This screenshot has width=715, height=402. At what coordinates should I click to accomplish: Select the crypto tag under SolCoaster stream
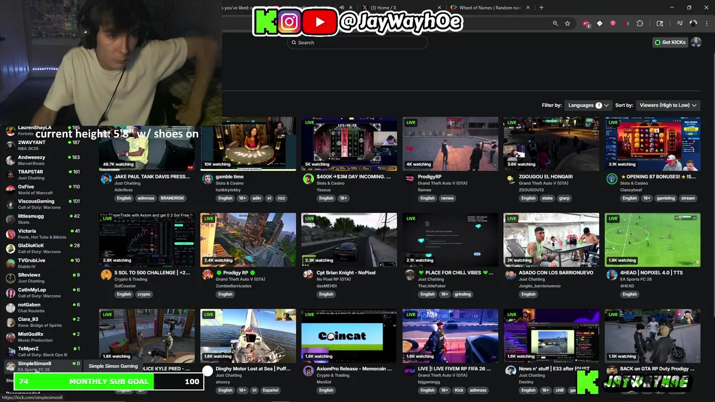coord(144,294)
